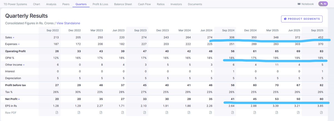The width and height of the screenshot is (334, 121).
Task: Open the Peers tab
Action: click(x=66, y=4)
